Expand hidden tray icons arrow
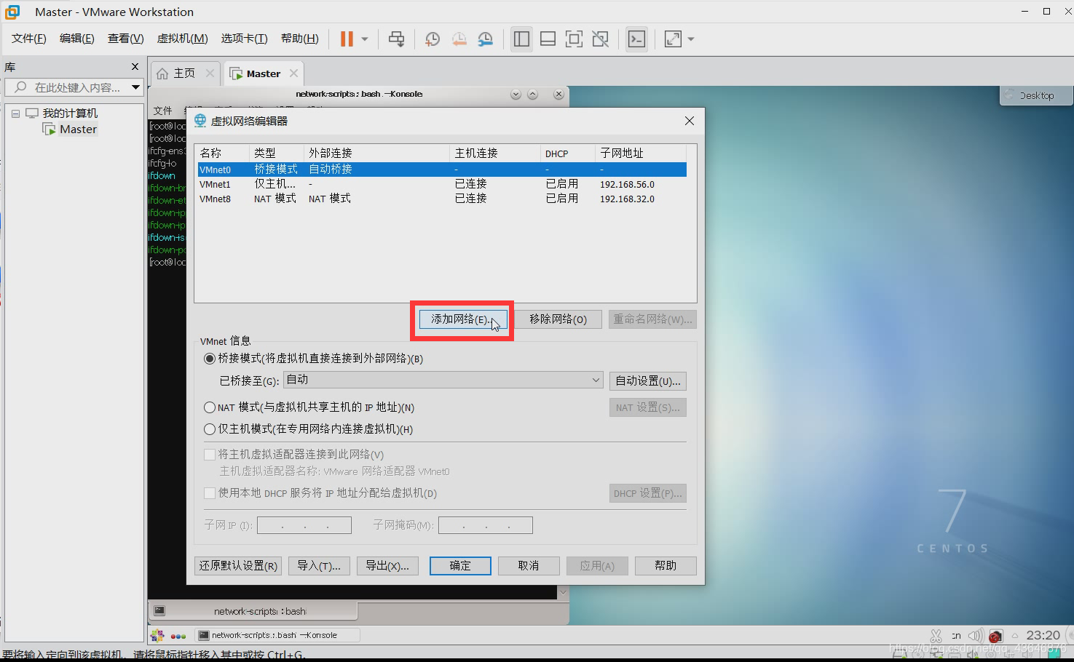1074x662 pixels. pos(1015,636)
